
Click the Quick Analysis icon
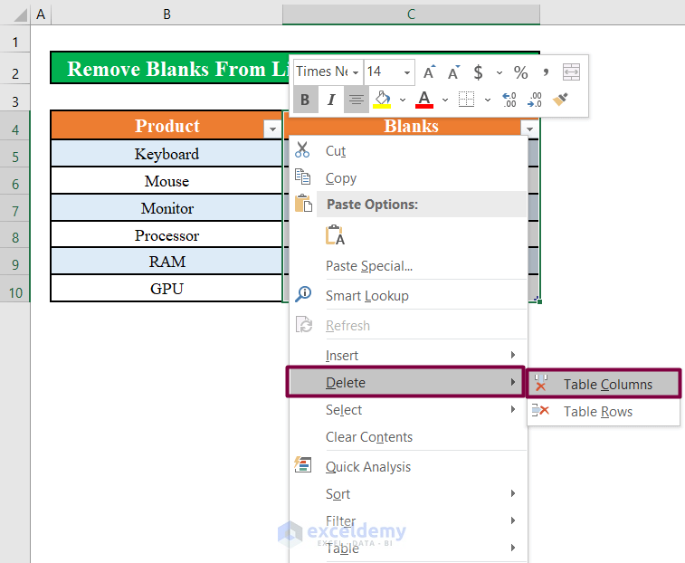(x=303, y=464)
